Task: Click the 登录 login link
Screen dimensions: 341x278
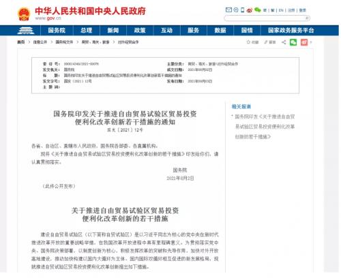Action: point(302,10)
